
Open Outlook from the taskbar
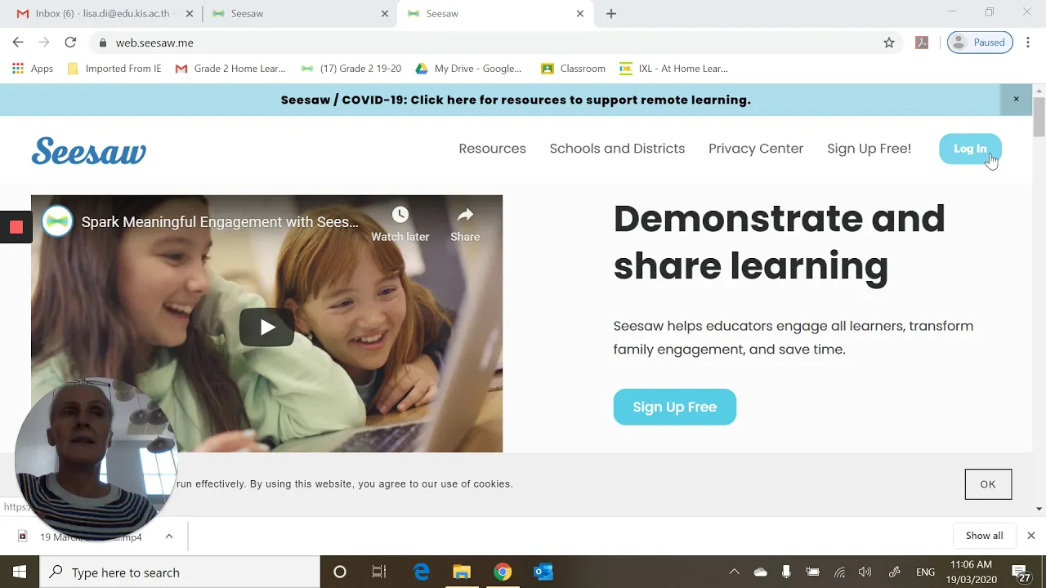click(x=543, y=572)
